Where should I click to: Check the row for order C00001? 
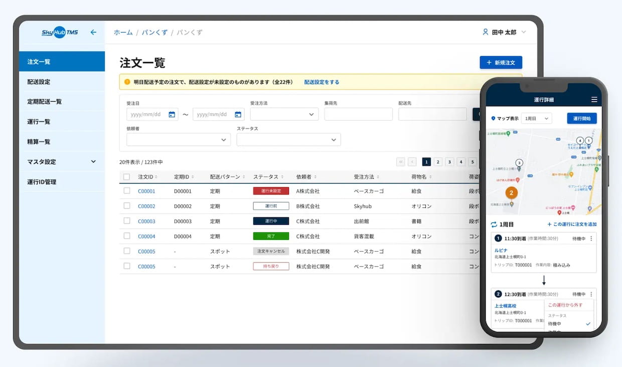127,191
